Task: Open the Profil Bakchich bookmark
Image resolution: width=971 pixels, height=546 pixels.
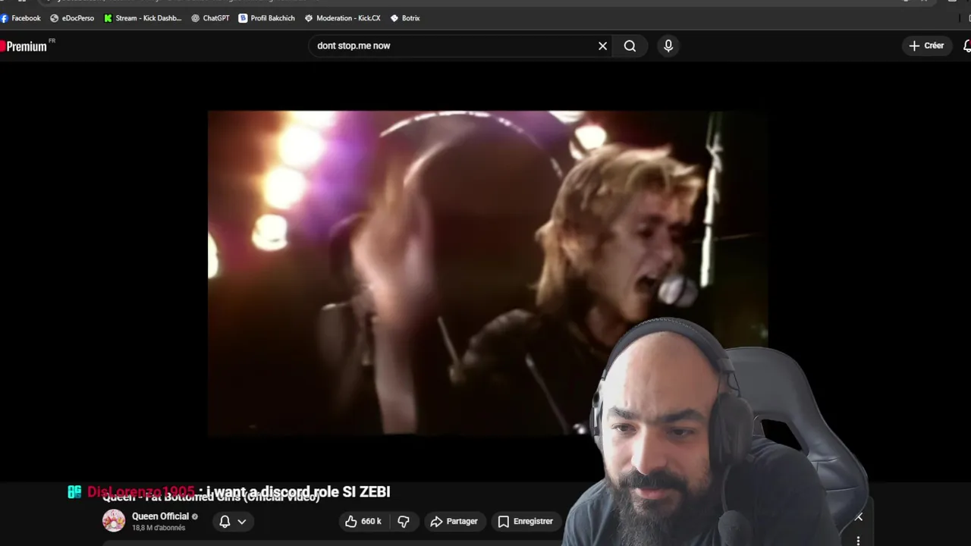Action: click(x=266, y=18)
